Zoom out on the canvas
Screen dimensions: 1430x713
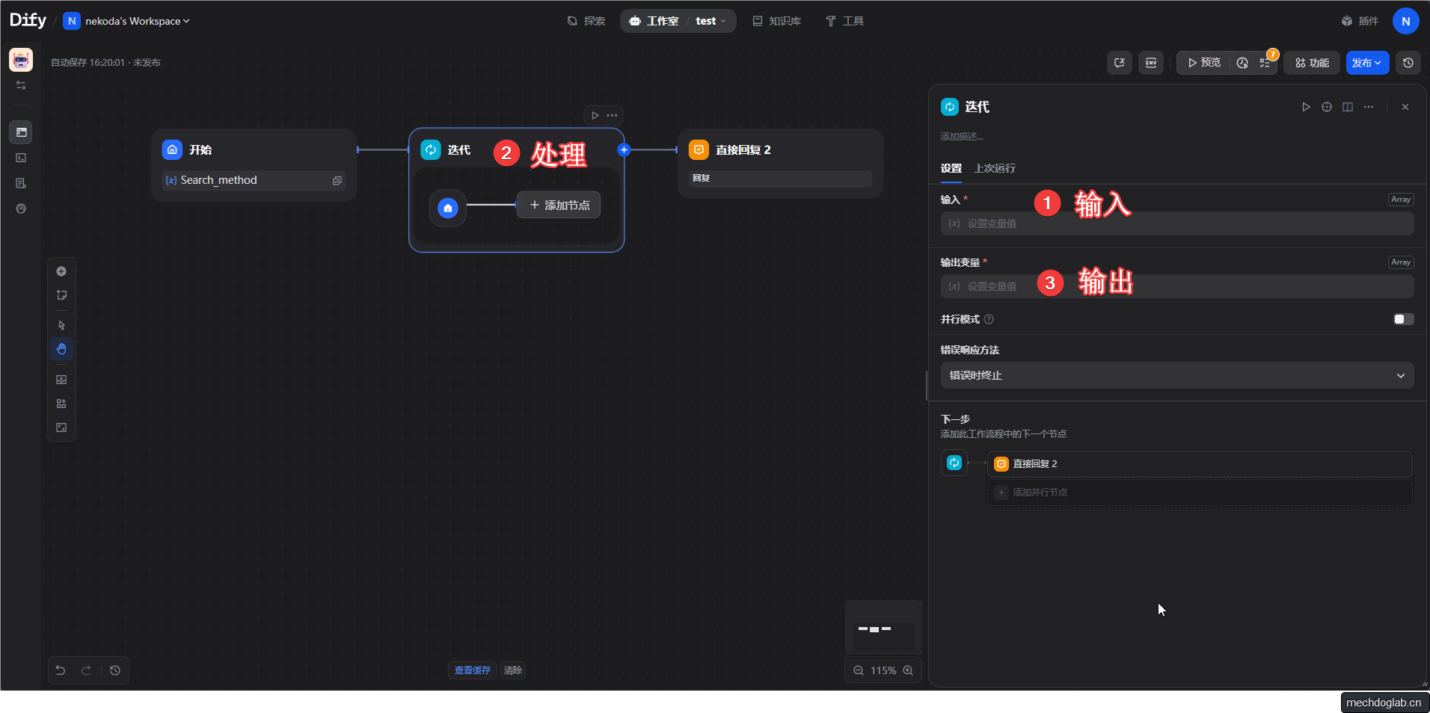pos(859,670)
